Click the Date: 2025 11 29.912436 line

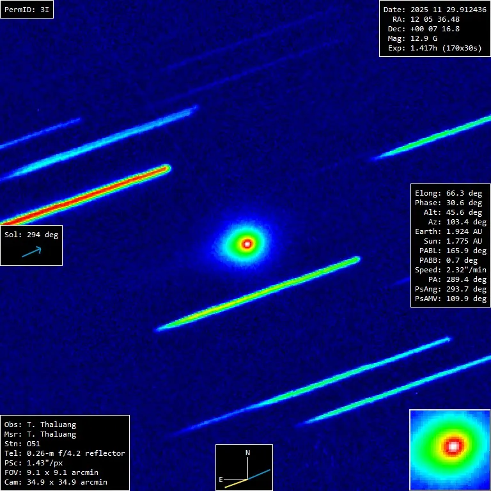click(435, 10)
